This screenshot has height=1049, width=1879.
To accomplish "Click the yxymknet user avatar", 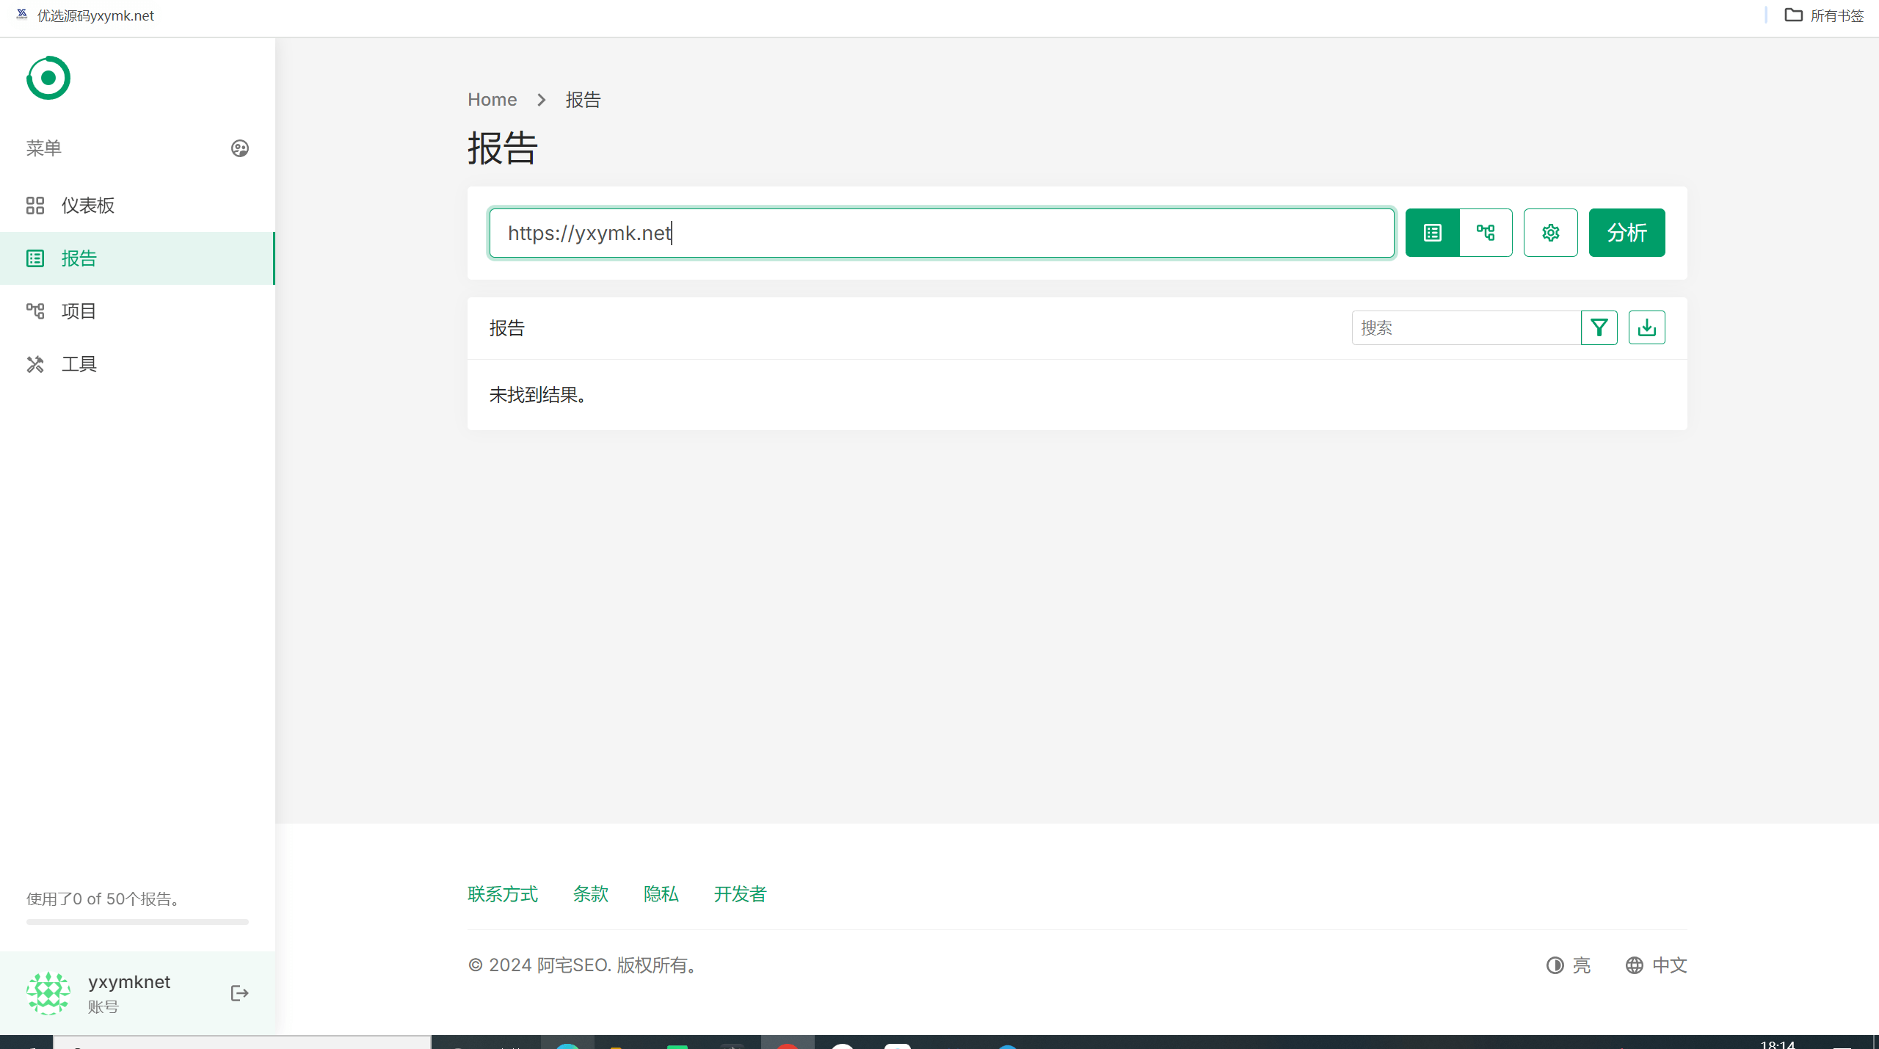I will pyautogui.click(x=48, y=993).
